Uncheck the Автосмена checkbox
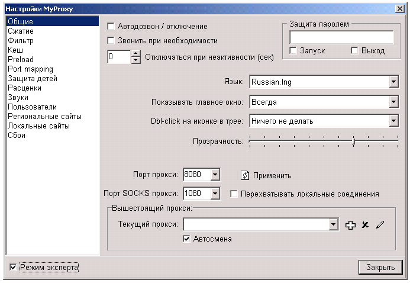410x283 pixels. point(186,239)
